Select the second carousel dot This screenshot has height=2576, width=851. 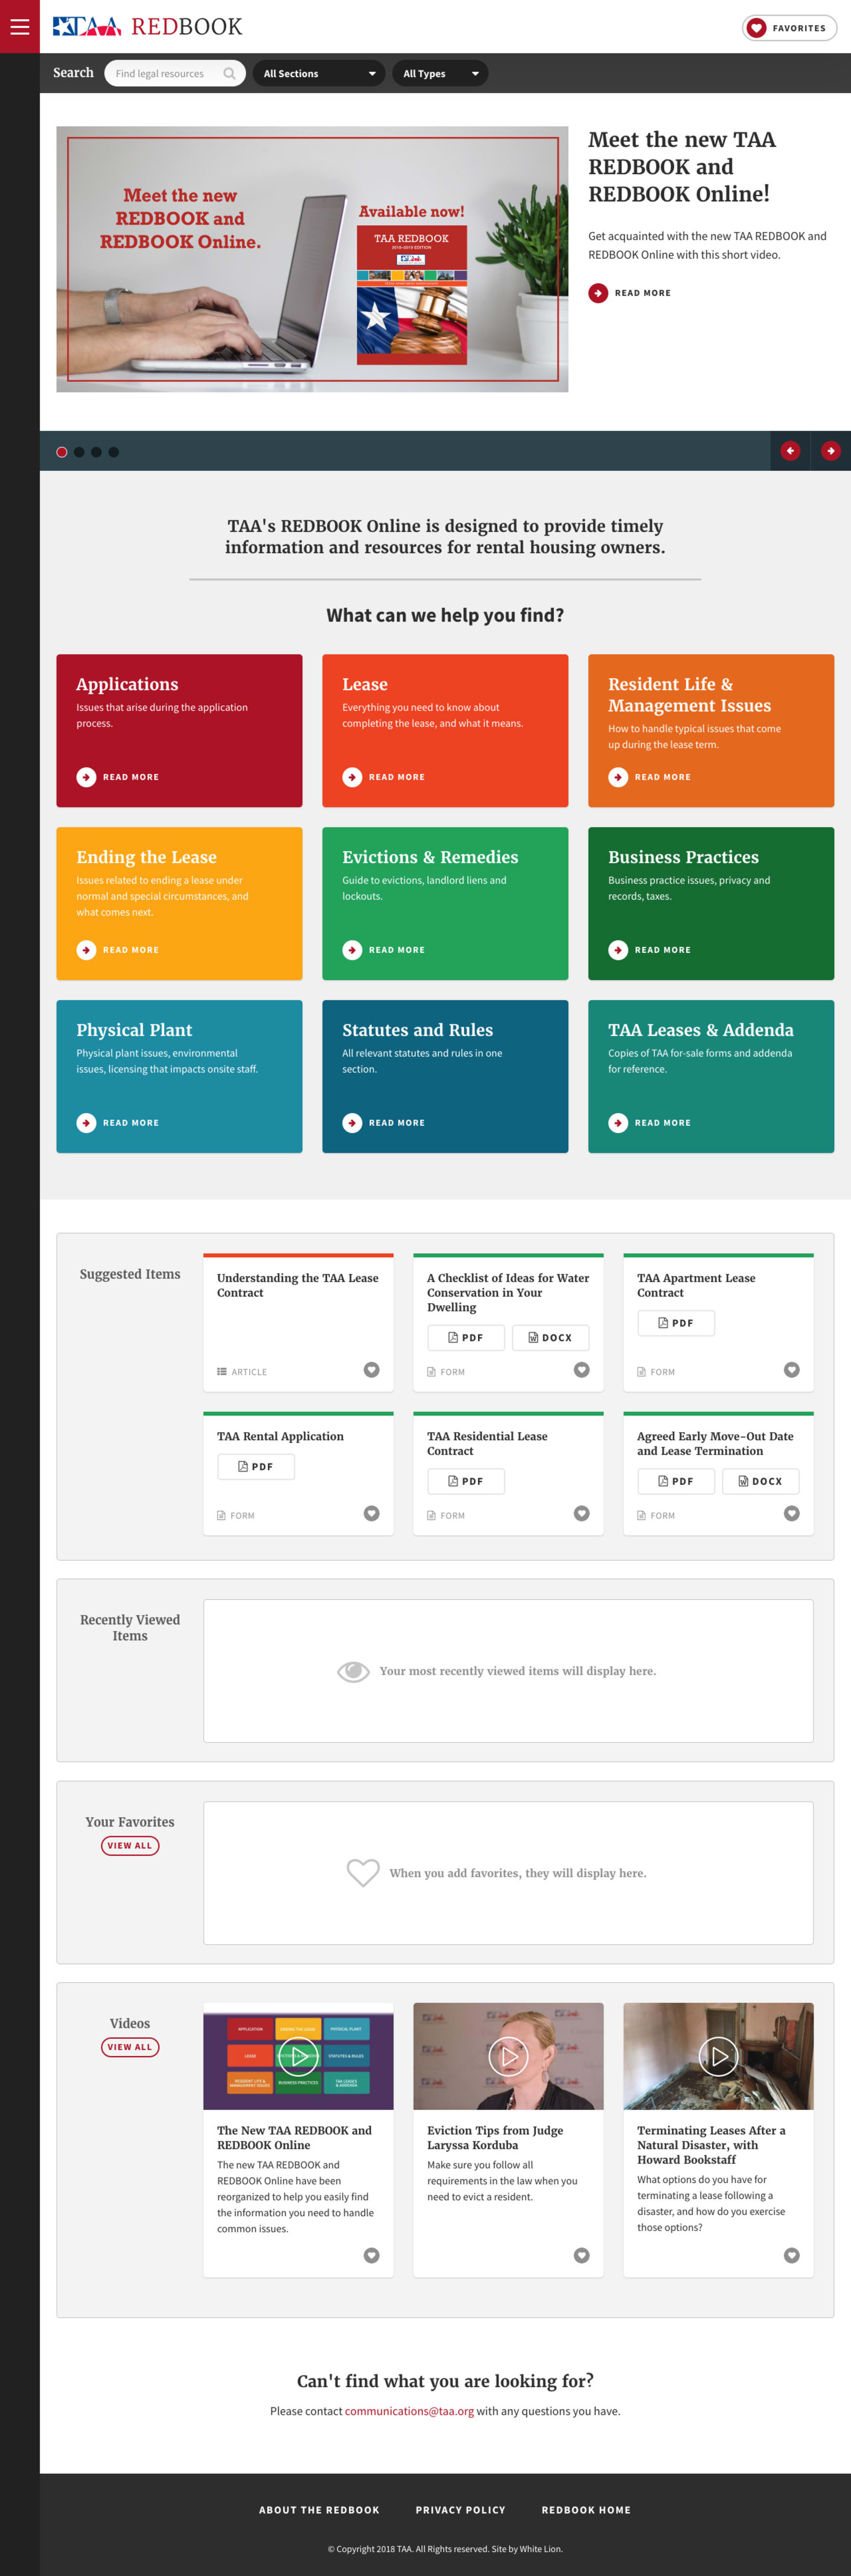79,452
